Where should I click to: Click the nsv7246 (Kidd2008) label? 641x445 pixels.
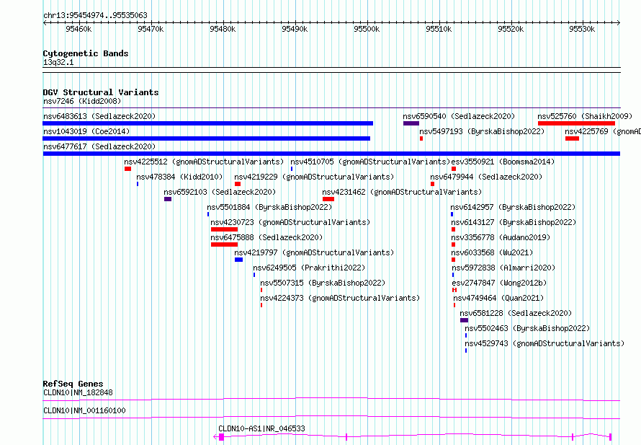pos(82,101)
